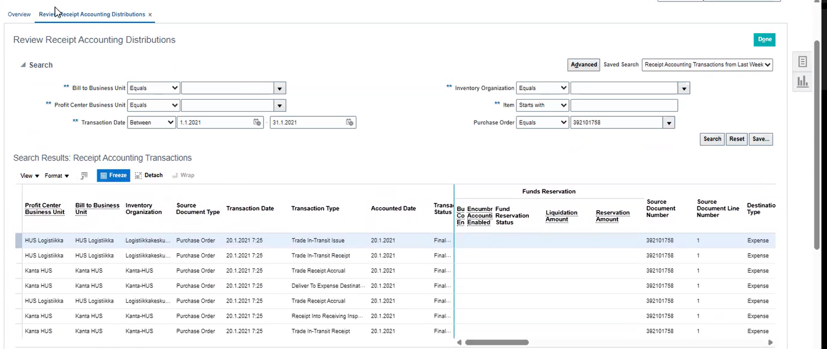Toggle Wrap for the table column
The width and height of the screenshot is (827, 349).
[x=183, y=175]
